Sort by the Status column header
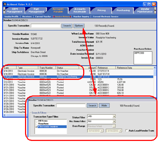The width and height of the screenshot is (158, 142). point(67,68)
